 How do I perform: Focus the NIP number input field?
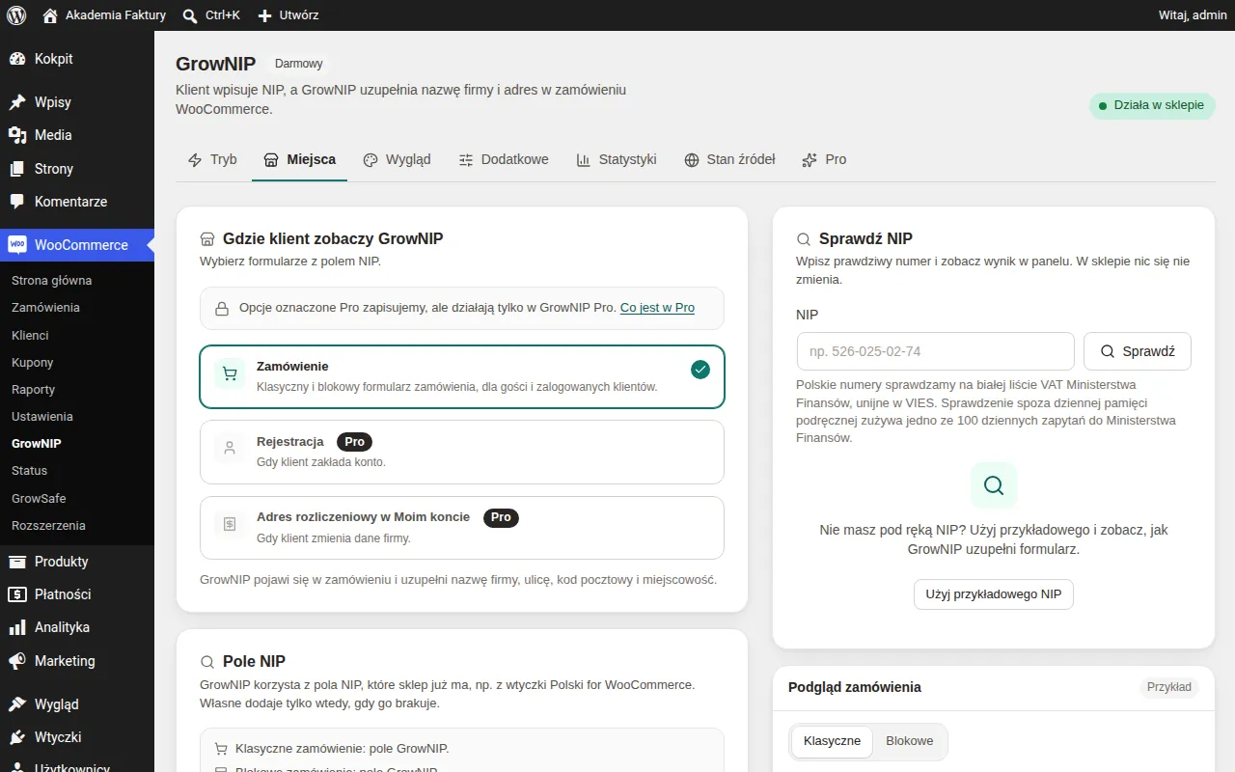[936, 351]
